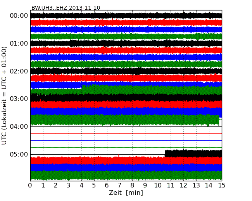Click the x-axis tick label '6'
Viewport: 252px width, 201px height.
coord(107,186)
